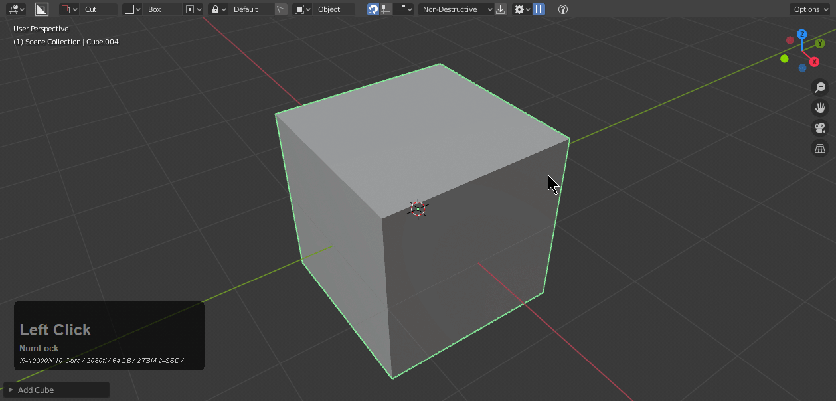
Task: Click the apply/download arrow icon in the header
Action: [501, 9]
